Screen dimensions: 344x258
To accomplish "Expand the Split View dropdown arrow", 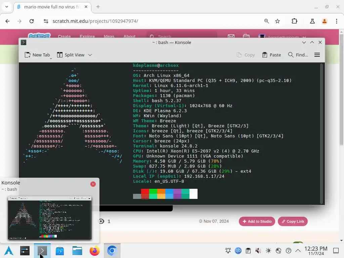I will [90, 55].
